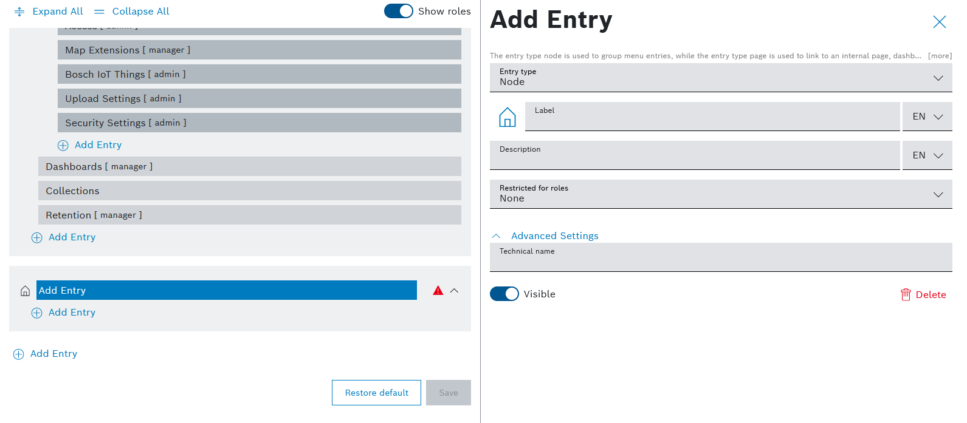Click the Collapse All icon
This screenshot has width=967, height=423.
coord(100,12)
